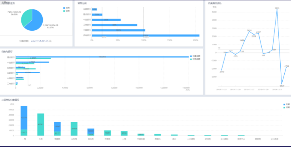Select the 45570 blue column segment
The width and height of the screenshot is (291, 147).
pos(24,118)
